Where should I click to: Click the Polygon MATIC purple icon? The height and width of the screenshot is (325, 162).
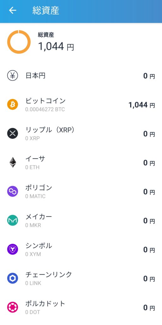[13, 191]
